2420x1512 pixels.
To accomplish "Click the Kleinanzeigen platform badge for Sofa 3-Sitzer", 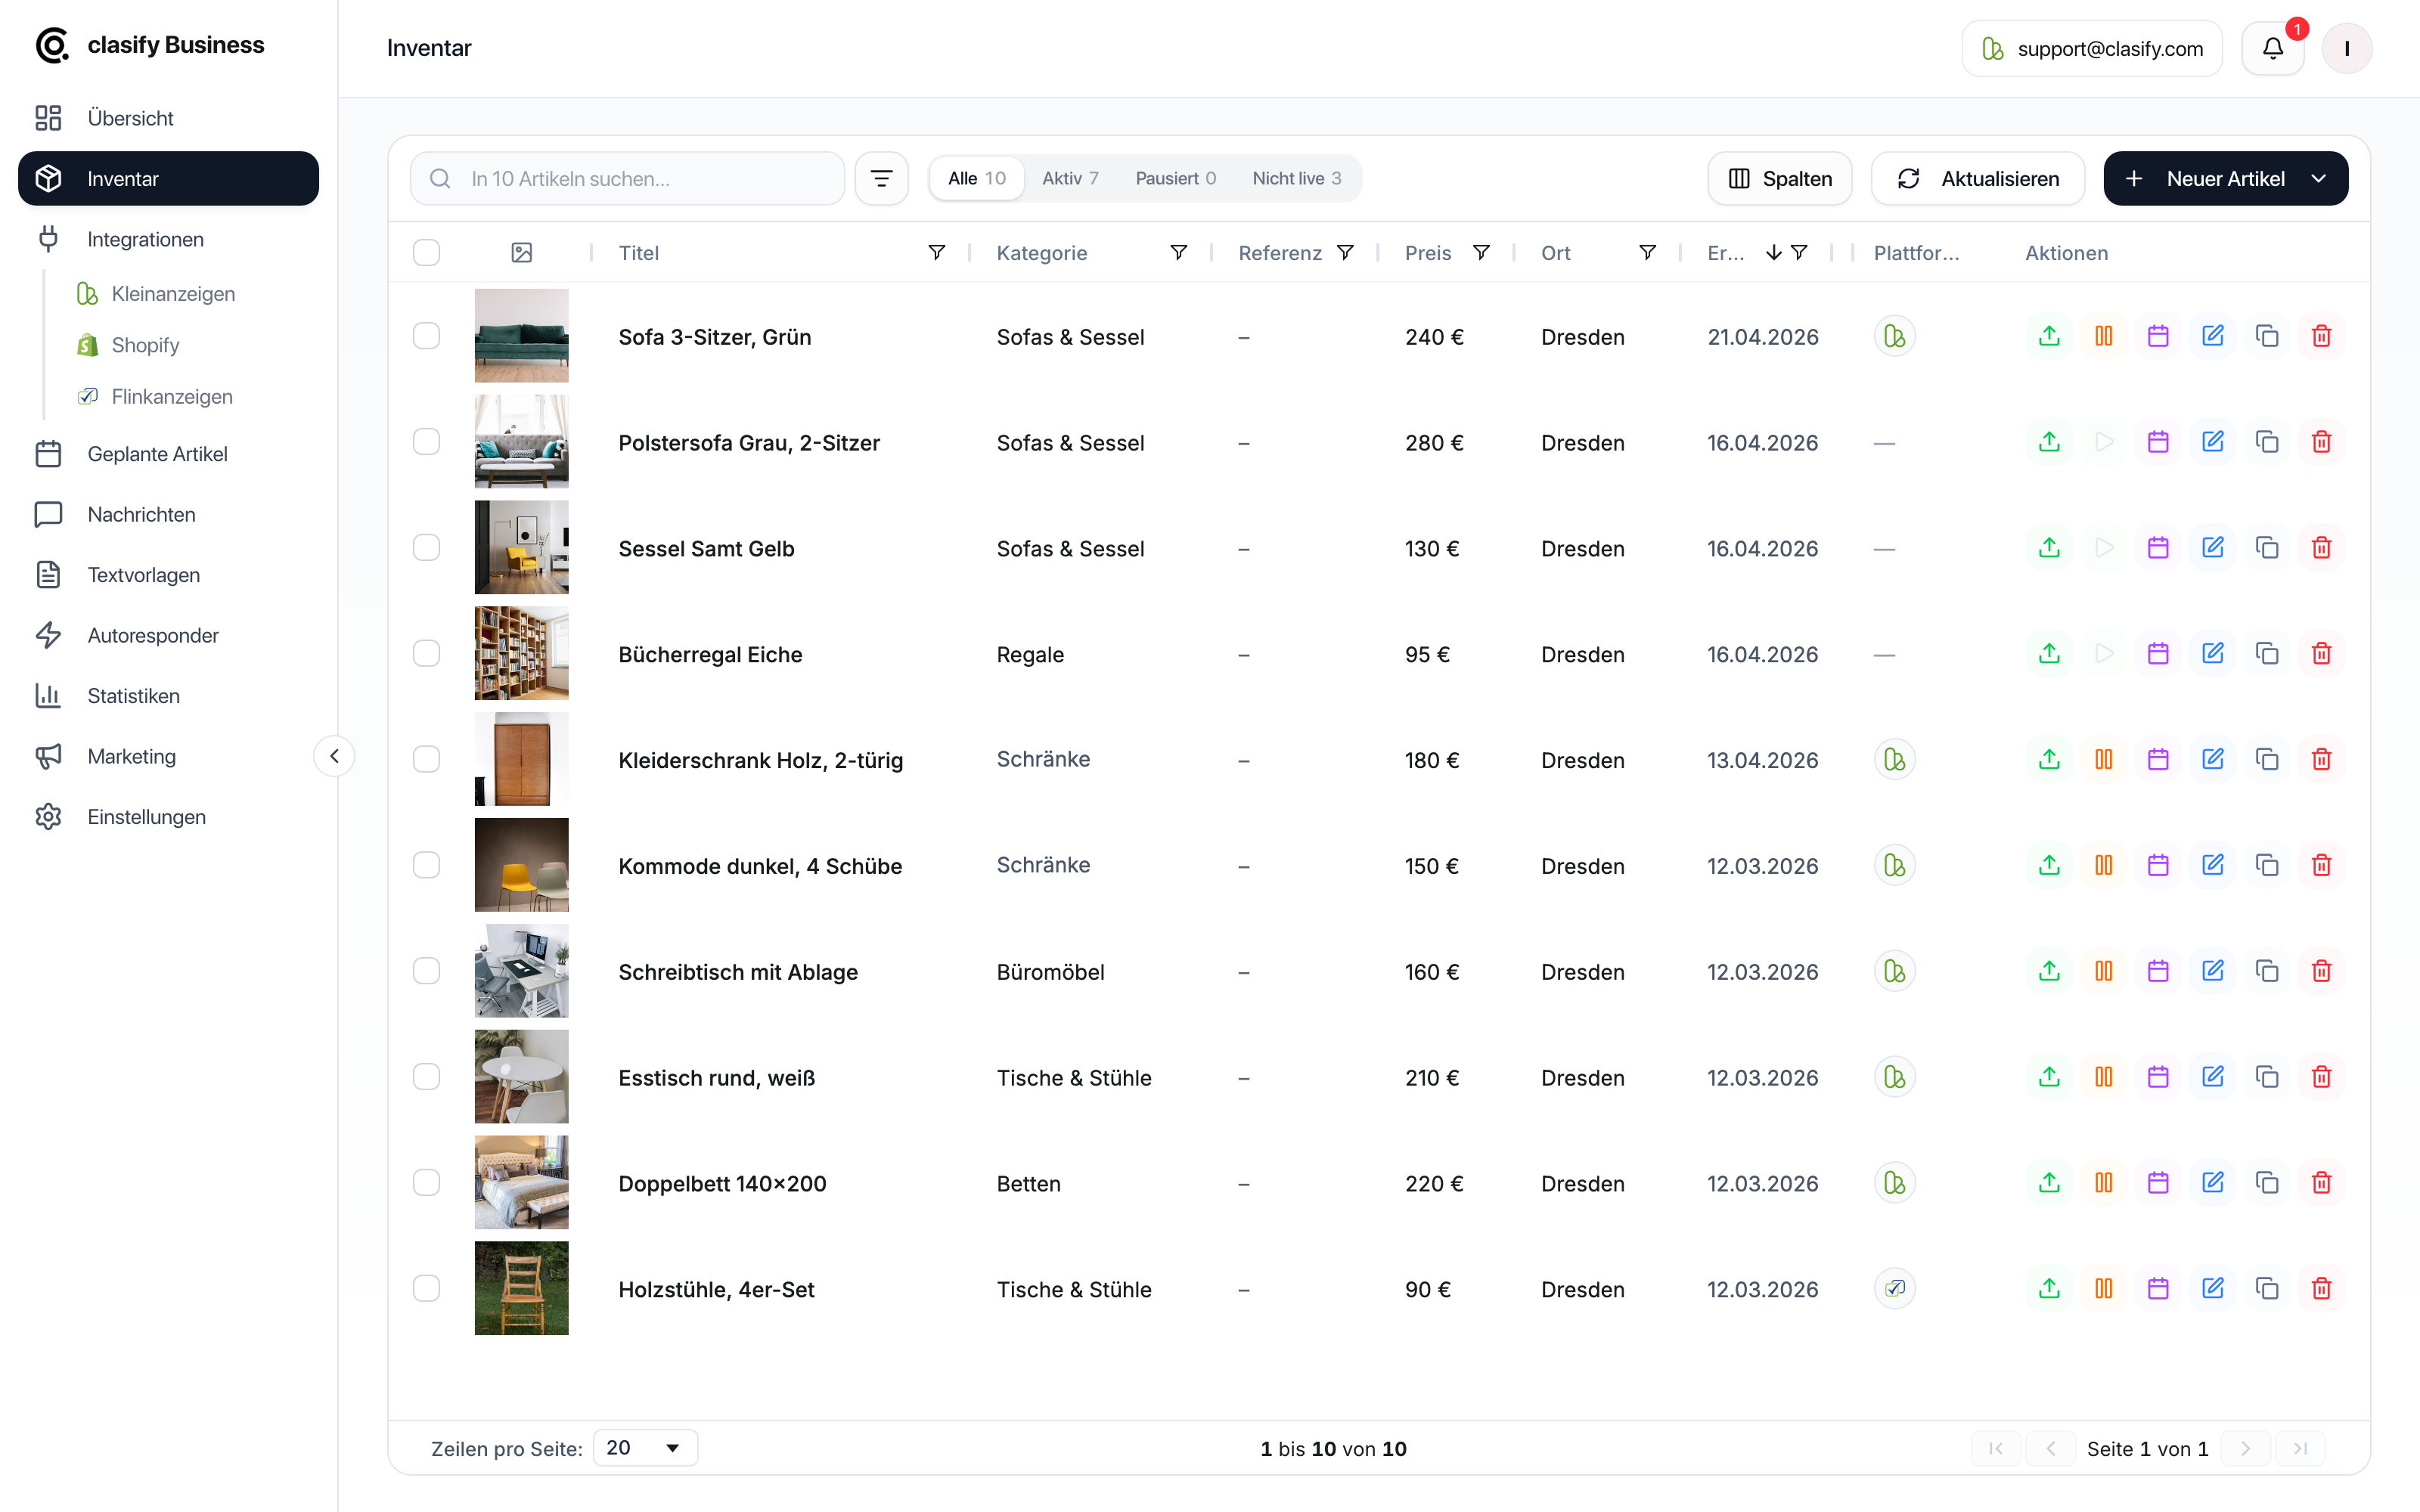I will (1894, 336).
